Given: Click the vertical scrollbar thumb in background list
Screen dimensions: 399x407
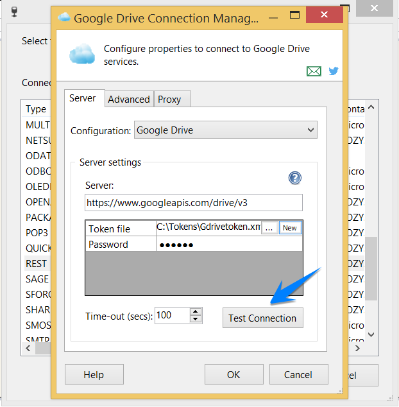Looking at the screenshot, I should tap(371, 268).
